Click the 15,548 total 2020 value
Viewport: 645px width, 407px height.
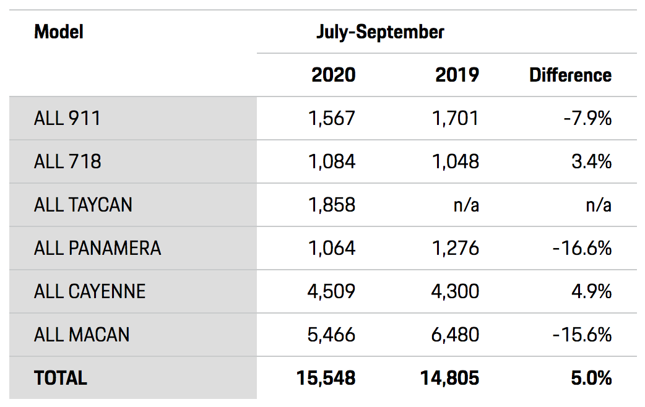pos(326,378)
